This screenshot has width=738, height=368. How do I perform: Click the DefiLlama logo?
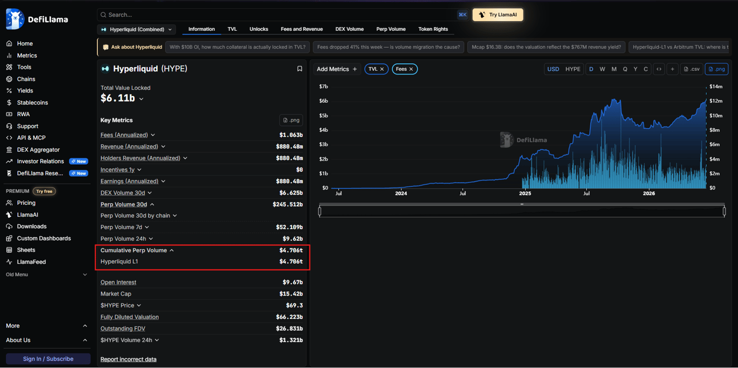(x=37, y=19)
